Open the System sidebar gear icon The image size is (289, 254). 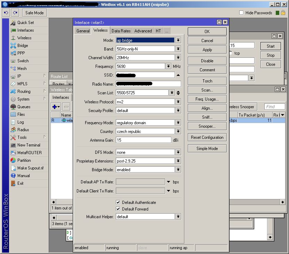point(13,99)
